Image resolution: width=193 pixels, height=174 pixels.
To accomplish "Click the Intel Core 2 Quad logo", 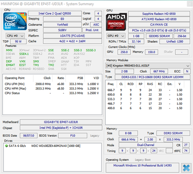I will pos(15,21).
